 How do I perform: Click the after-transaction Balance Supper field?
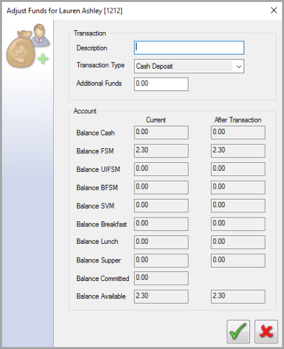tap(238, 260)
